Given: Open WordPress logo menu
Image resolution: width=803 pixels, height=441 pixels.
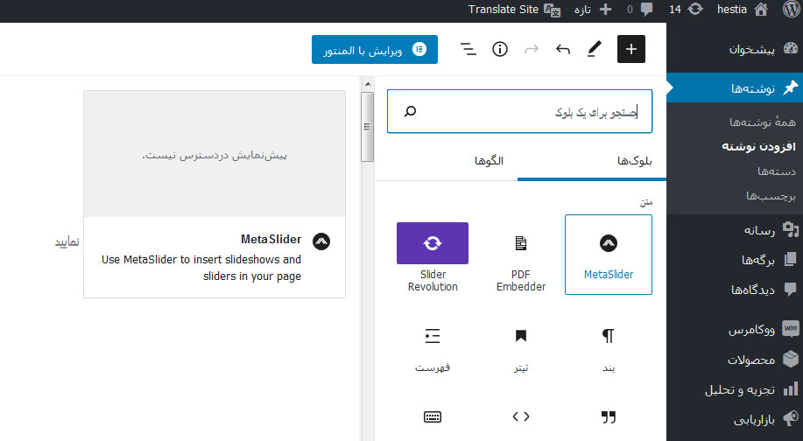Looking at the screenshot, I should point(792,10).
